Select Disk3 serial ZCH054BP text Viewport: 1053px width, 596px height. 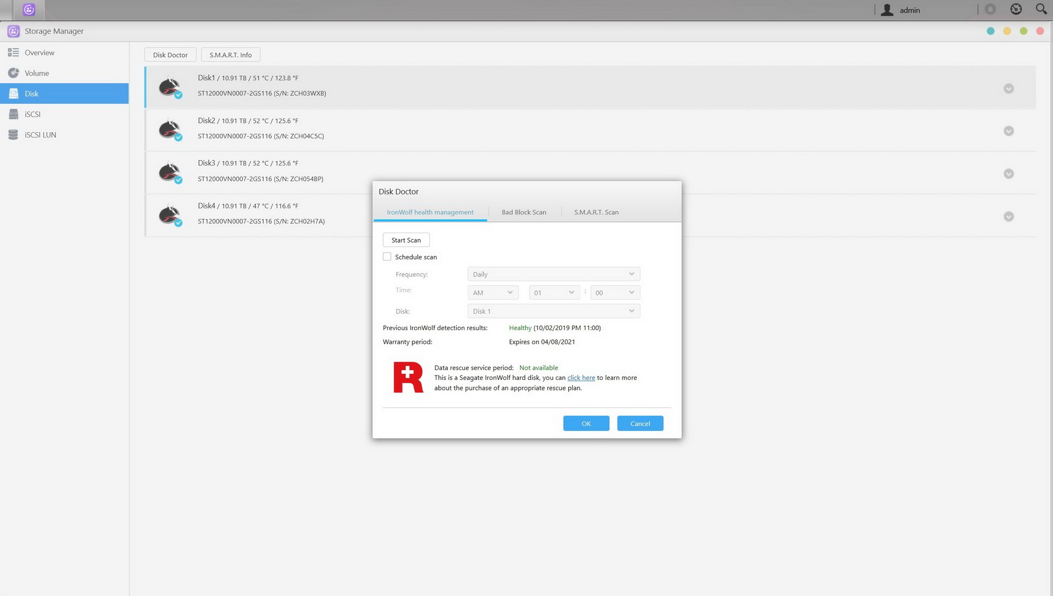pos(260,179)
